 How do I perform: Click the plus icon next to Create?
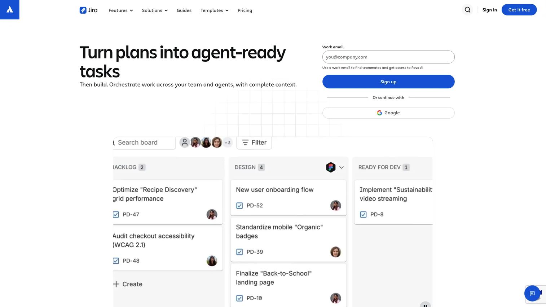[x=116, y=284]
